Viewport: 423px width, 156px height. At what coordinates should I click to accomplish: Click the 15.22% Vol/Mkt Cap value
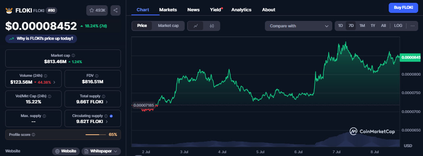(x=34, y=102)
